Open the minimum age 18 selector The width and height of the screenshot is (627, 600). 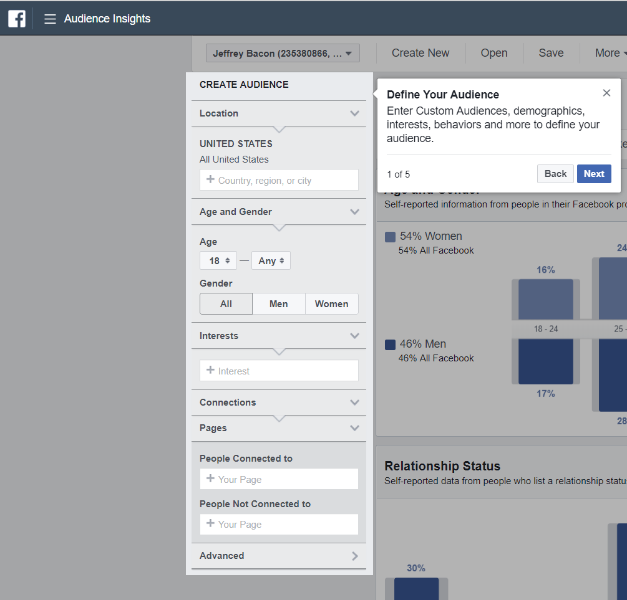tap(218, 261)
